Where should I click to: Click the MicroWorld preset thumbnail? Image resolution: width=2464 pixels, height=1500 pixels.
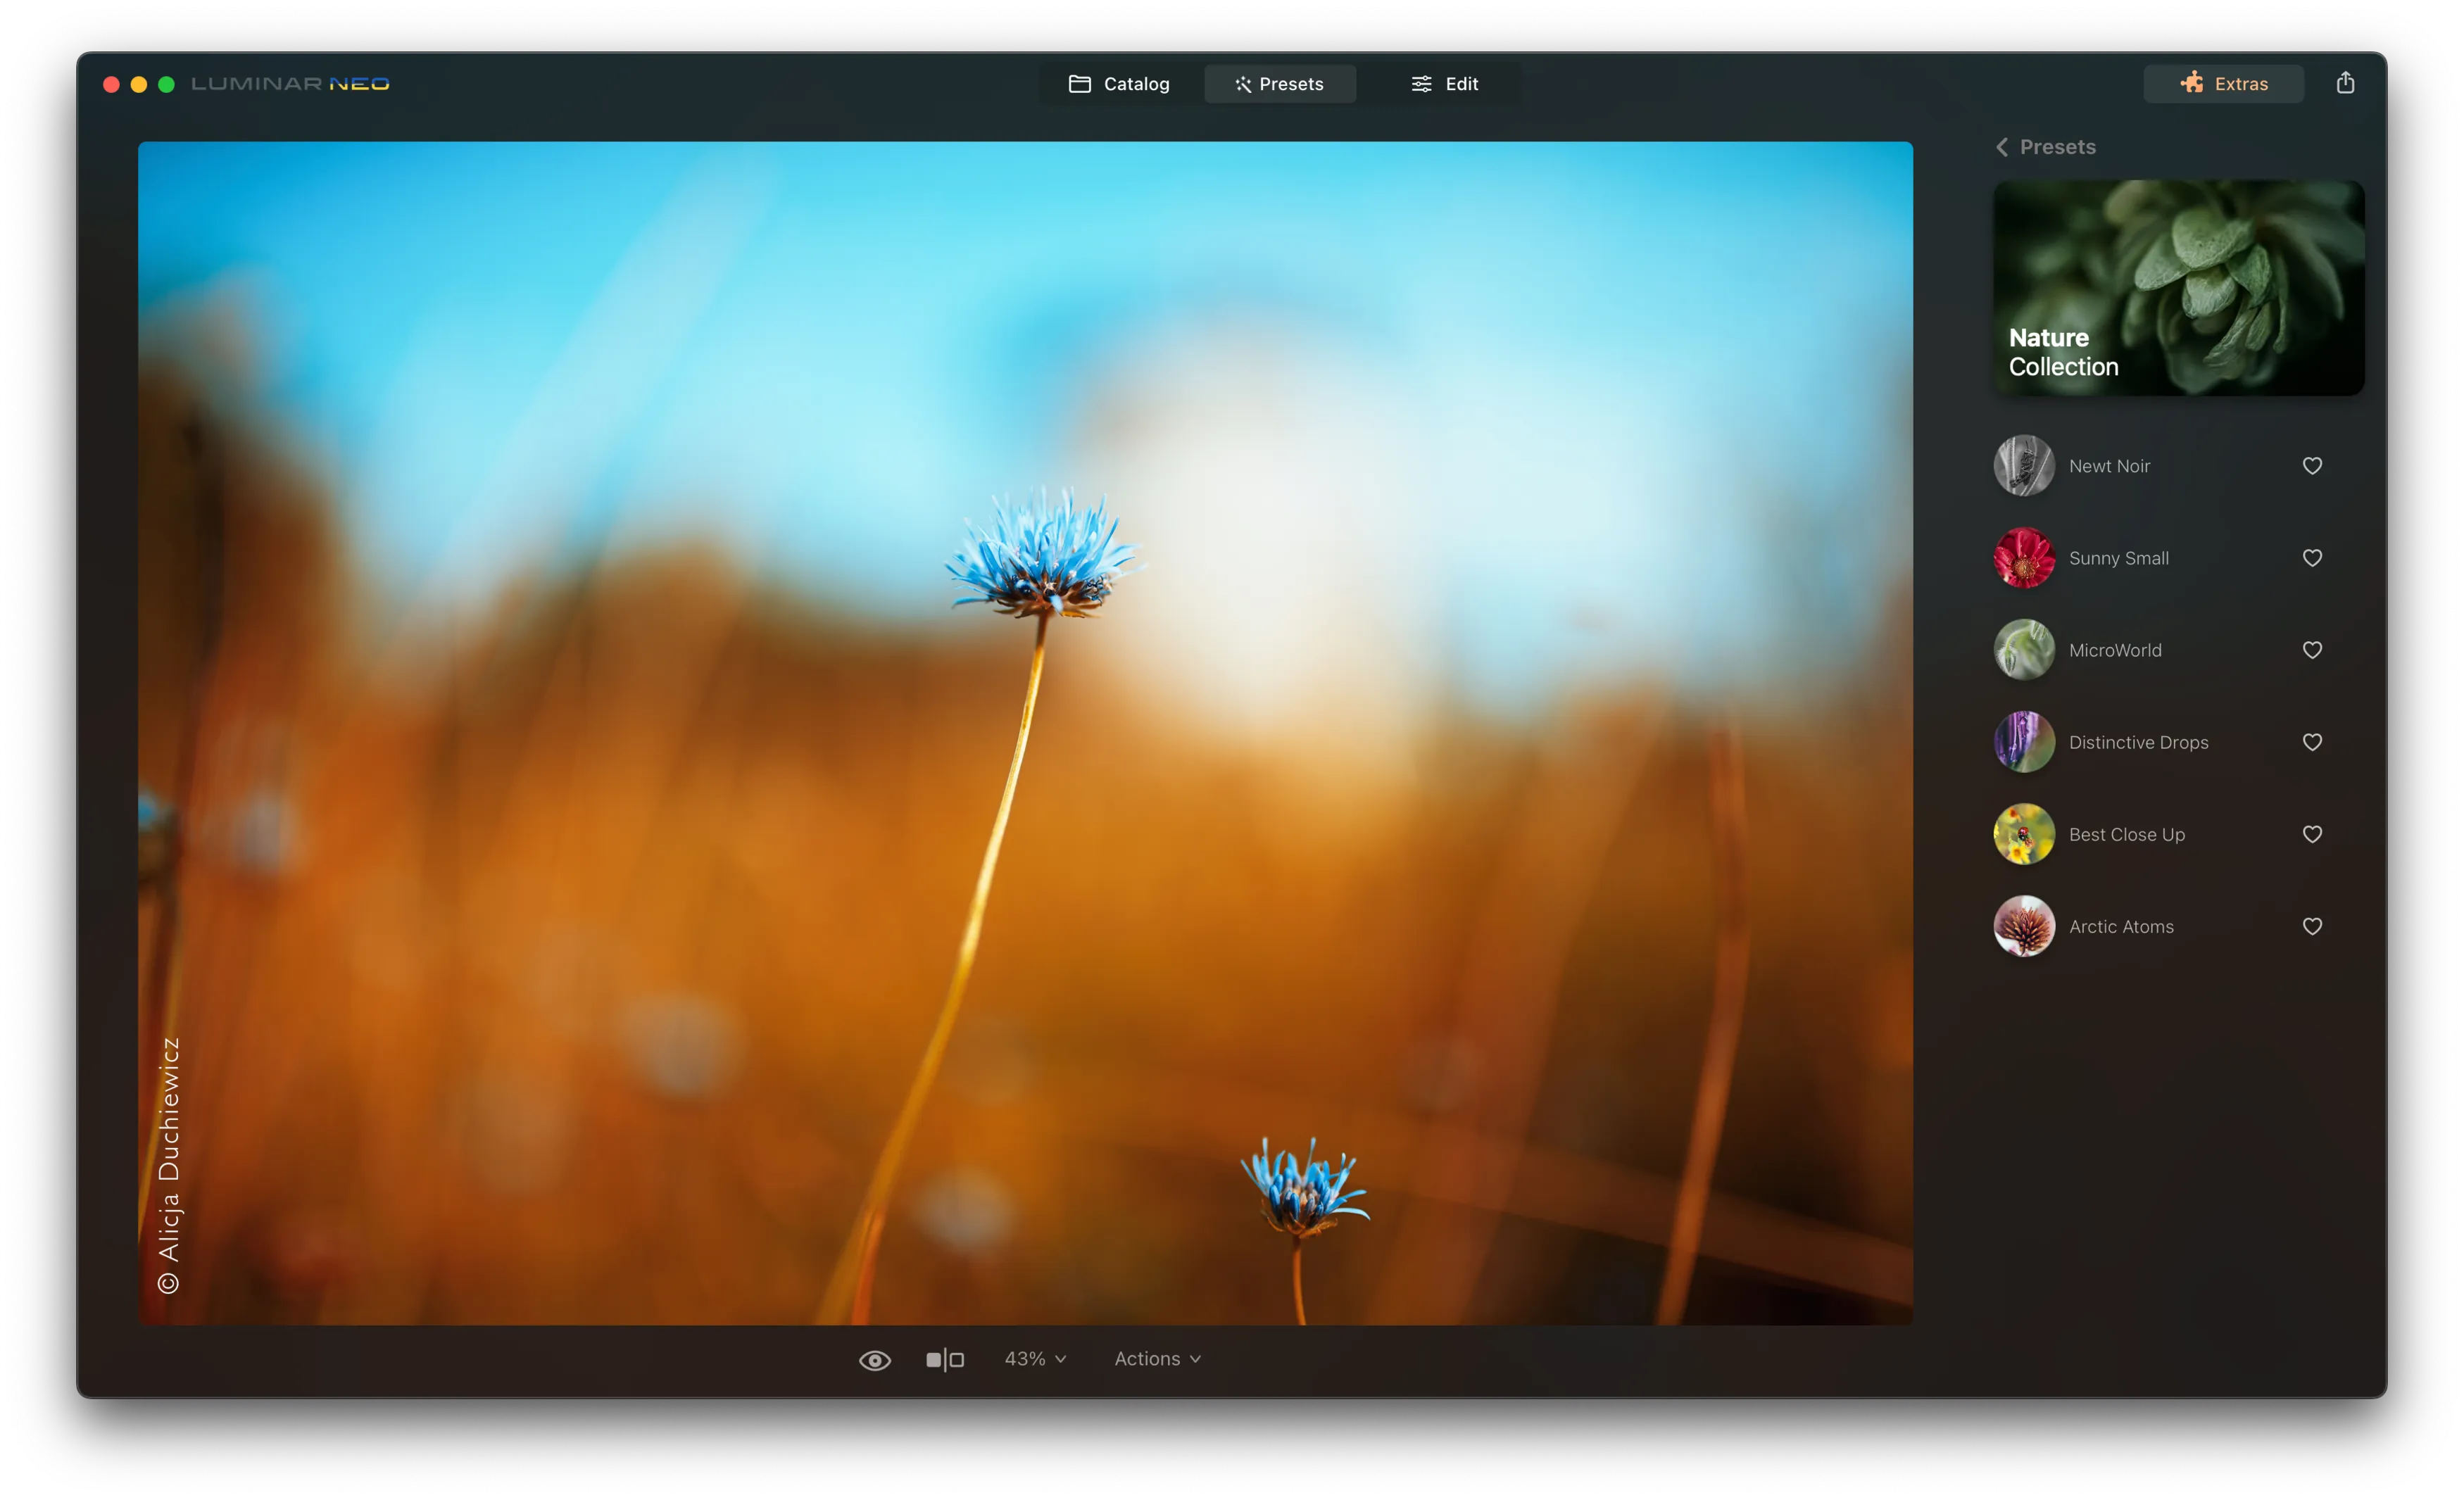point(2024,650)
